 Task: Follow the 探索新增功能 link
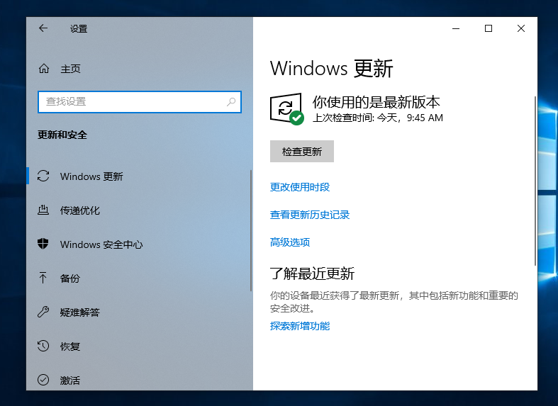tap(300, 326)
